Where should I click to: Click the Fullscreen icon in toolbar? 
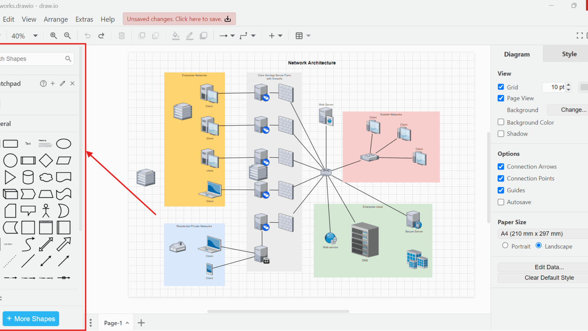coord(580,36)
